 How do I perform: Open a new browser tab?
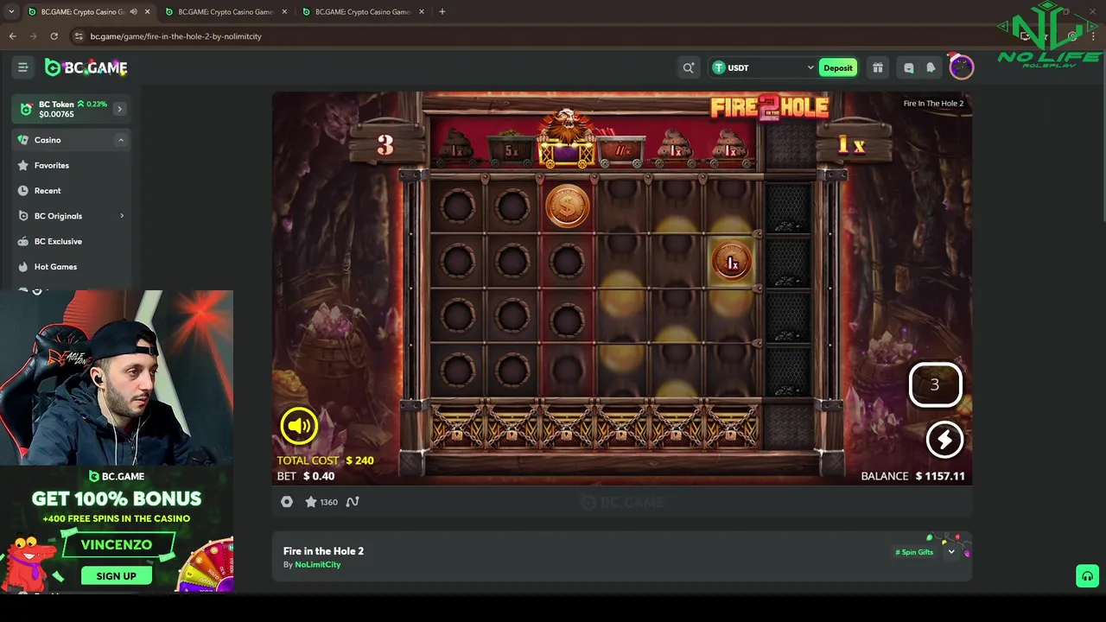click(x=442, y=12)
